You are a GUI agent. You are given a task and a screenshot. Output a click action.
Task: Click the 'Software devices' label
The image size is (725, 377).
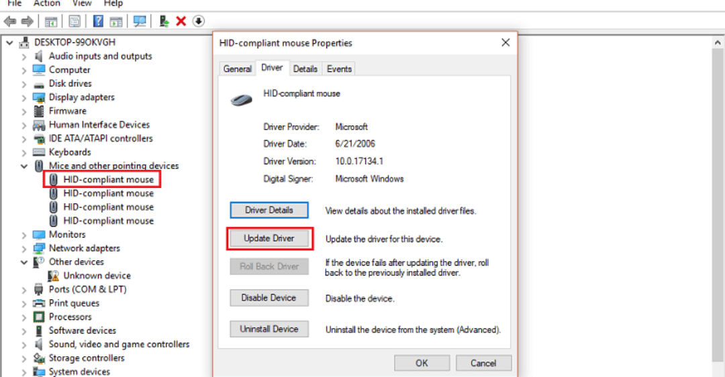pos(83,331)
